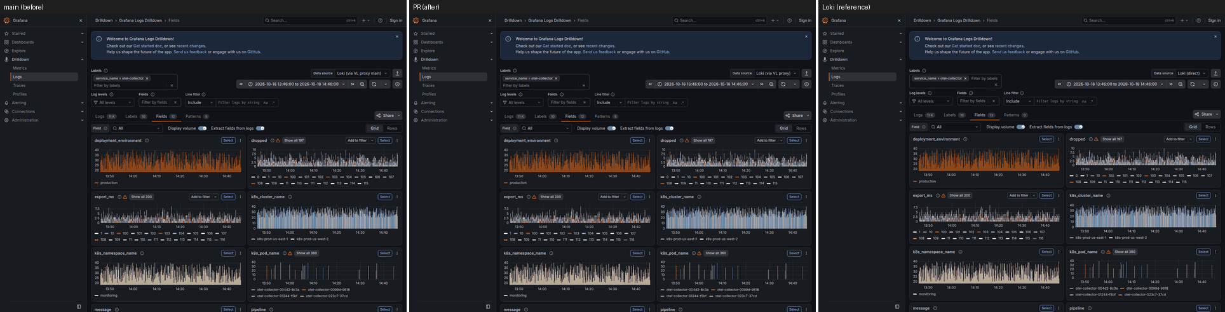Click Alerting bell in Loki (reference) sidebar
This screenshot has height=312, width=1225.
coord(825,103)
